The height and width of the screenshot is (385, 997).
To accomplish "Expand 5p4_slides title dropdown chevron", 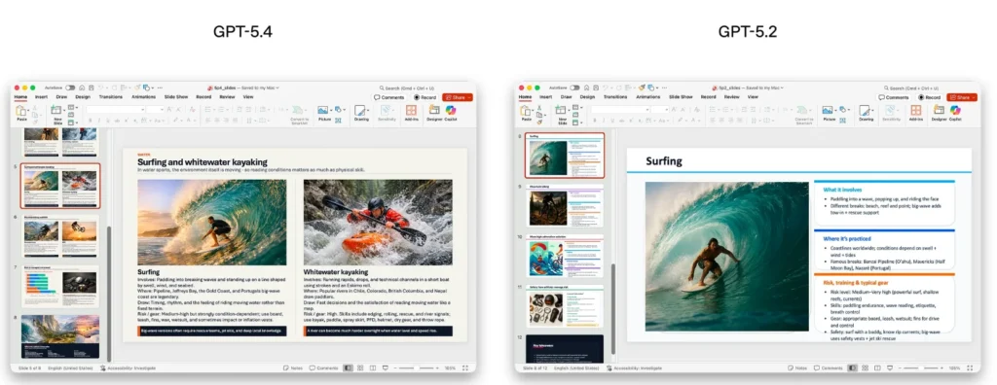I will pyautogui.click(x=277, y=87).
